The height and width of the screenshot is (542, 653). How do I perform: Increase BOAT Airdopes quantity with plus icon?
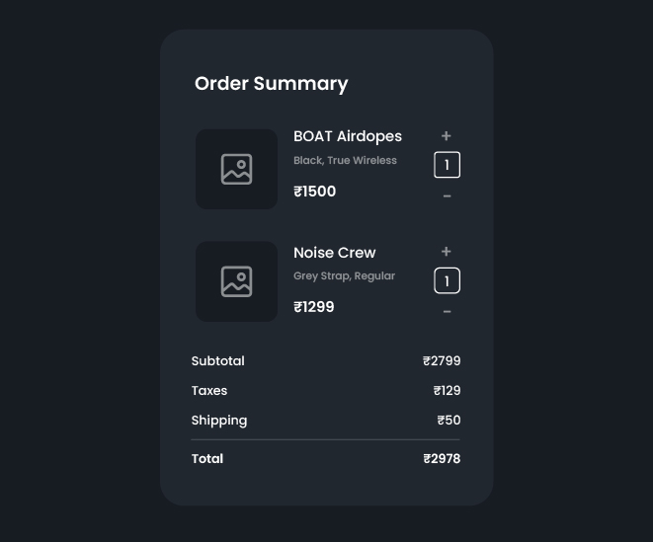coord(447,136)
